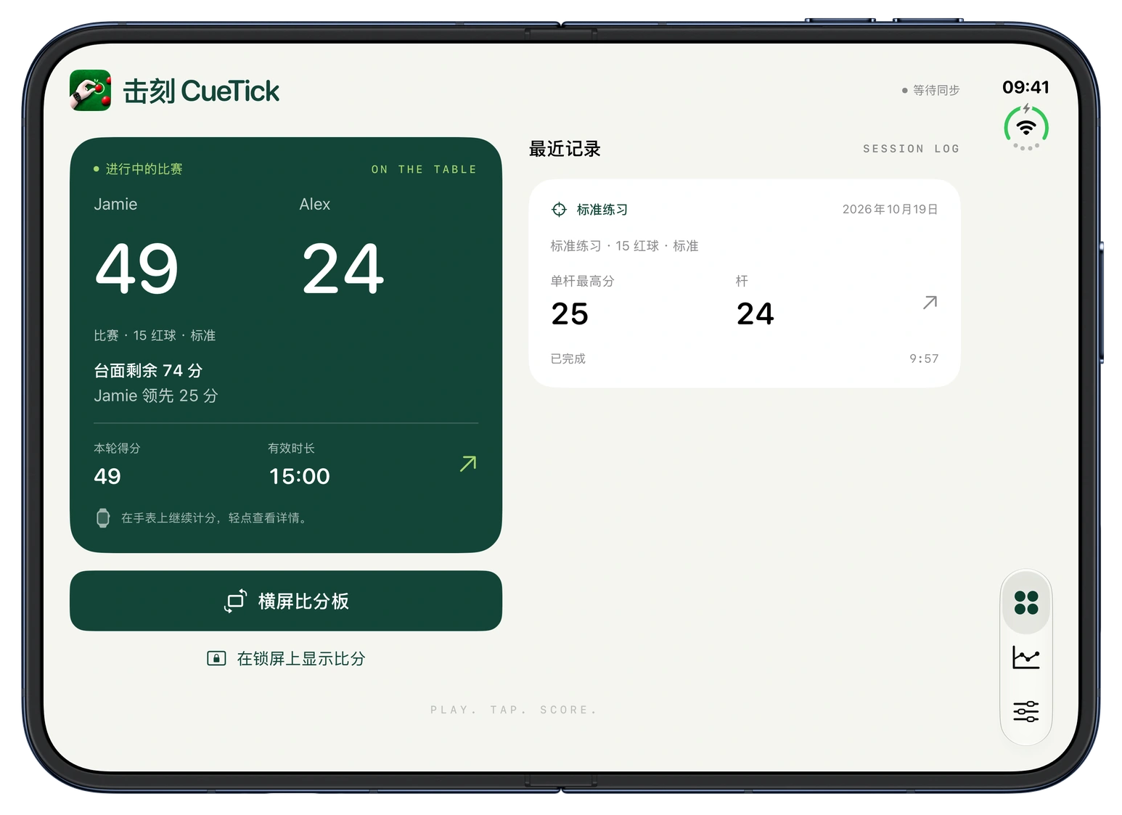Click the 比赛 · 15 红球 · 标准 line
Viewport: 1122px width, 815px height.
point(155,335)
